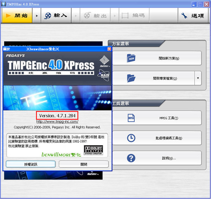Launch MPEG 工具(T)

[x=157, y=118]
